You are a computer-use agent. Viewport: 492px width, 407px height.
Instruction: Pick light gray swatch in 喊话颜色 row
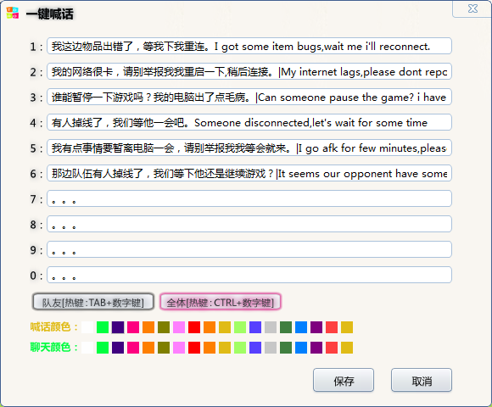click(x=271, y=327)
